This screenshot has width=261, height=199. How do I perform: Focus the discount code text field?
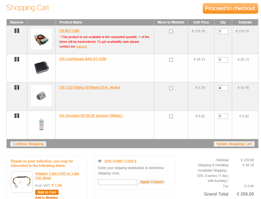pyautogui.click(x=117, y=182)
